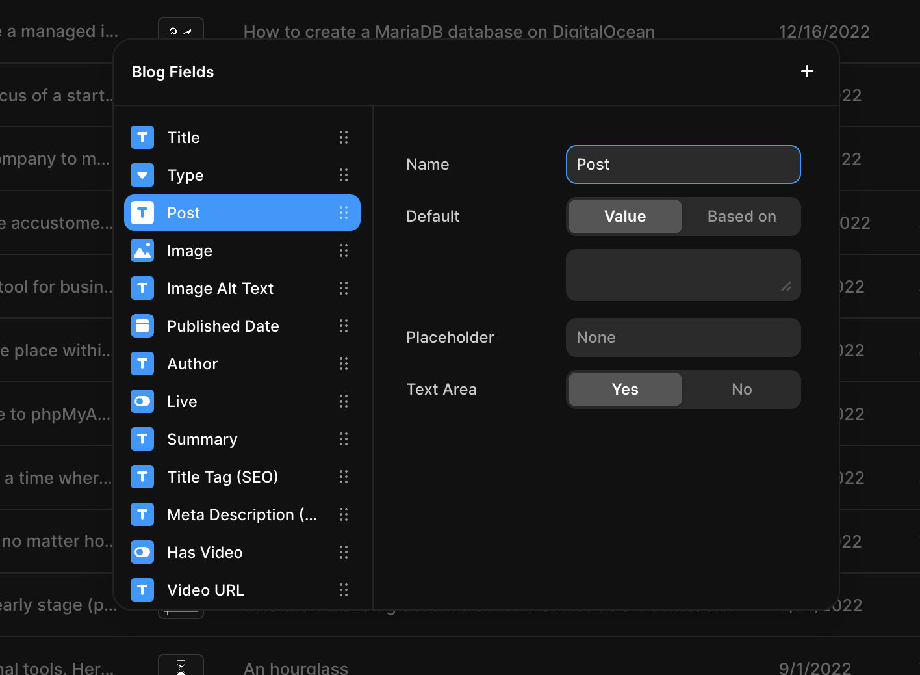The width and height of the screenshot is (920, 675).
Task: Click the toggle icon beside Has Video
Action: tap(142, 552)
